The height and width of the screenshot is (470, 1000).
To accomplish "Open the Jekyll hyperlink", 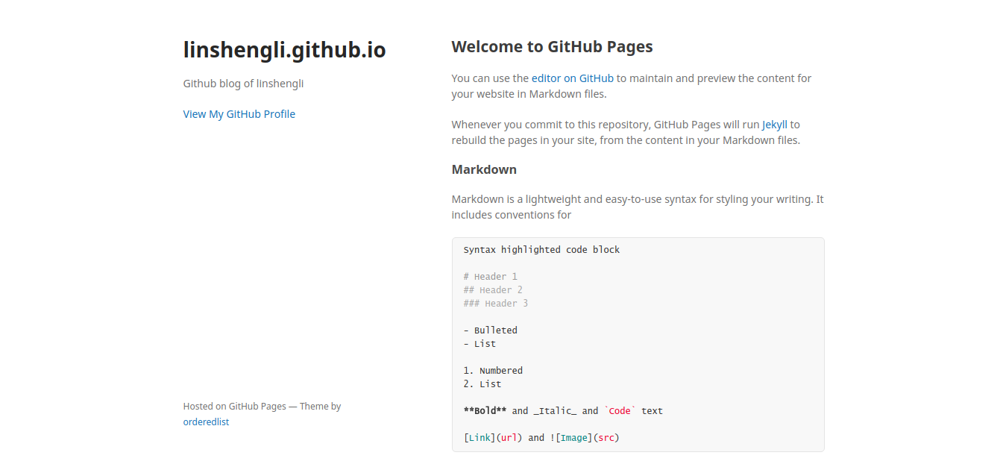I will coord(774,124).
